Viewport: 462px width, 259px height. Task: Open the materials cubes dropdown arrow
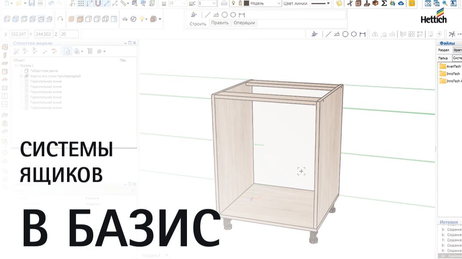[160, 19]
